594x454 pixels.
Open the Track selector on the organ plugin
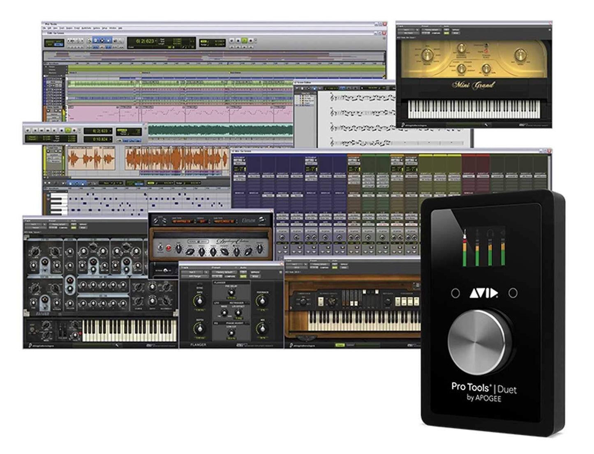coord(296,264)
